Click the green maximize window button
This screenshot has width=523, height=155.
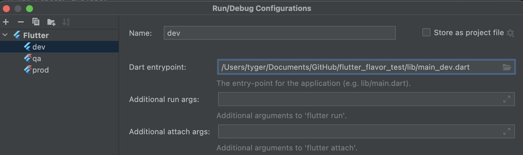(x=30, y=9)
